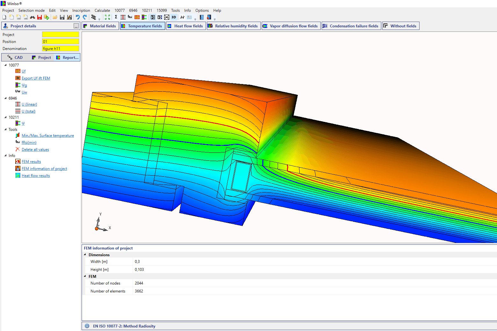Switch to the CAD tab

[x=15, y=58]
